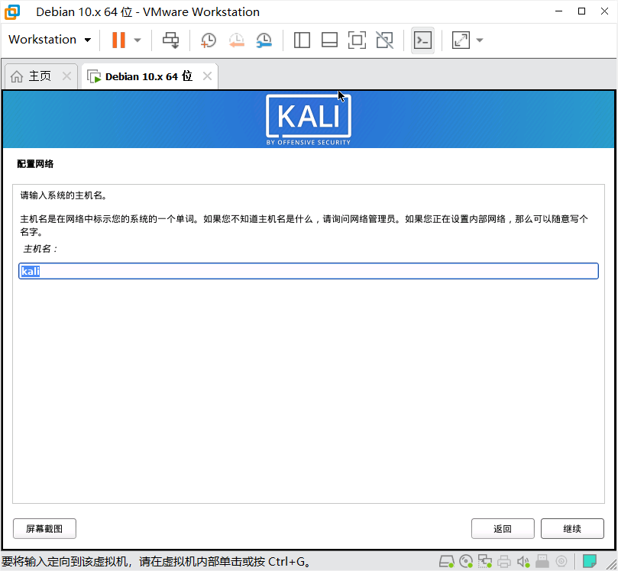
Task: Open the console view
Action: (x=422, y=40)
